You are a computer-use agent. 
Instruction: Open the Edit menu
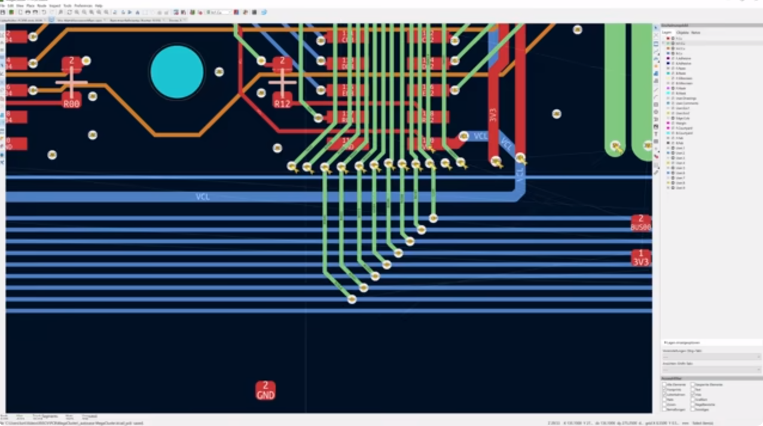pyautogui.click(x=10, y=5)
